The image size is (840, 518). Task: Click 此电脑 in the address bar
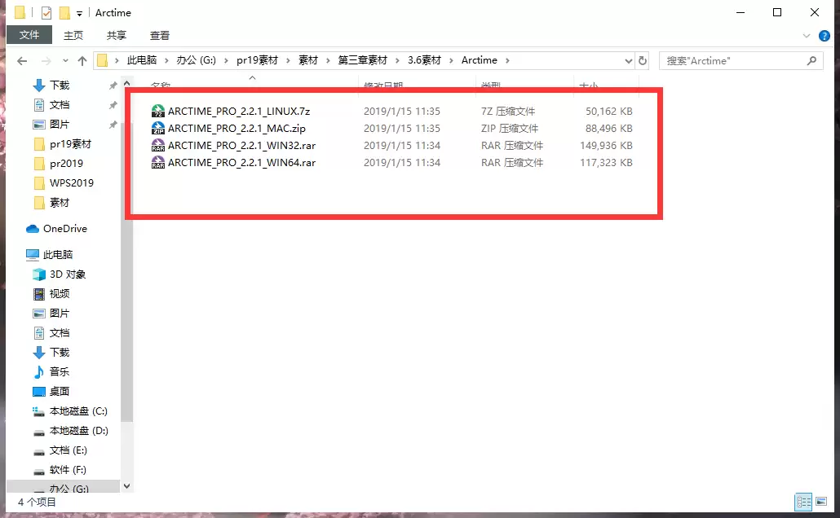141,60
